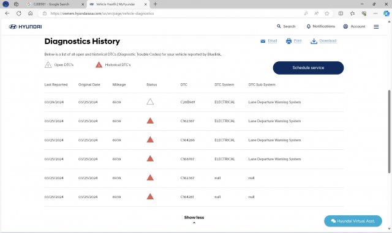Click the Schedule service button

(x=308, y=68)
